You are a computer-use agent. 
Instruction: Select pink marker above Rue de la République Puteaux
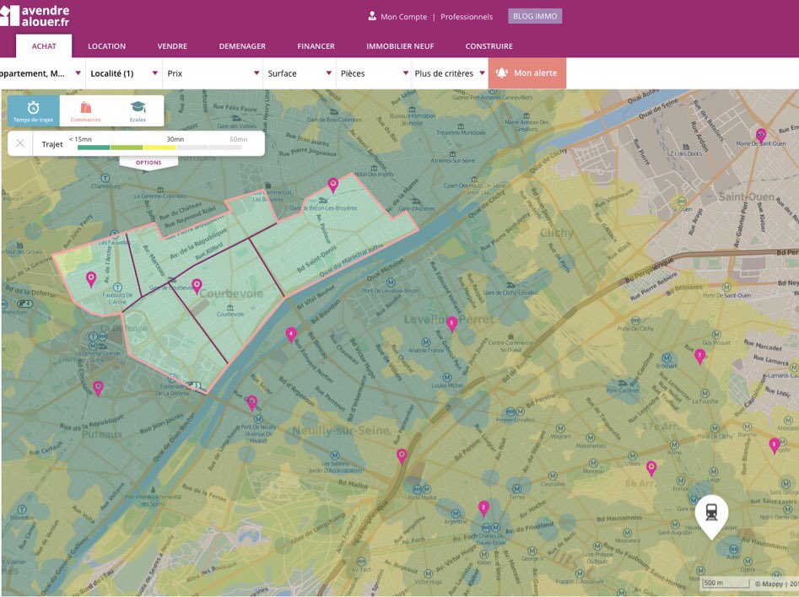click(x=99, y=388)
